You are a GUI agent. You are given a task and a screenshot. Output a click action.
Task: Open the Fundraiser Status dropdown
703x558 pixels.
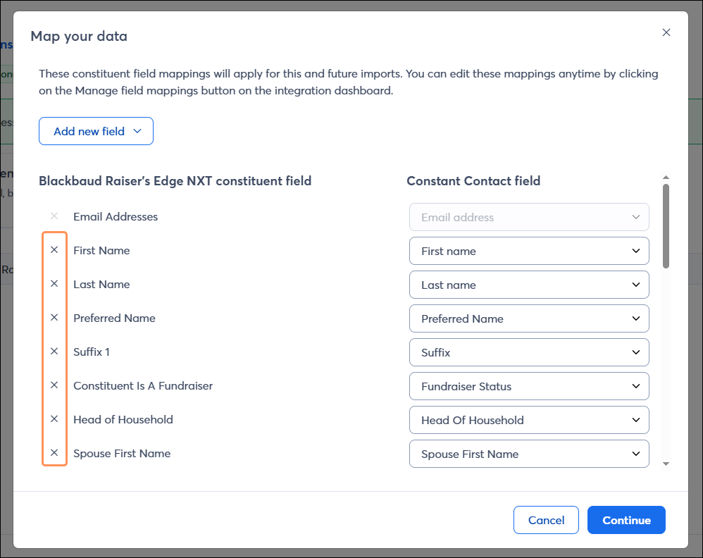(529, 386)
